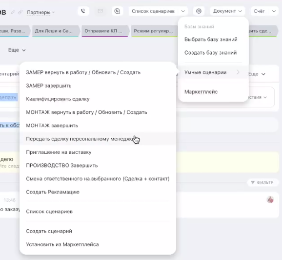Click the user avatar in comment
This screenshot has width=282, height=260.
point(270,199)
